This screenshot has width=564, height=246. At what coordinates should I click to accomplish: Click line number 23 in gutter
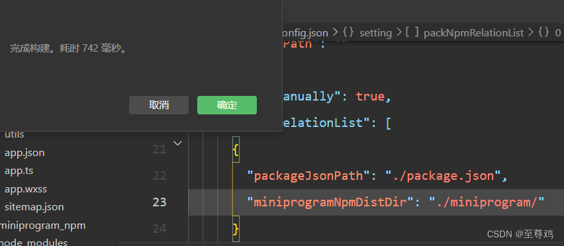160,202
